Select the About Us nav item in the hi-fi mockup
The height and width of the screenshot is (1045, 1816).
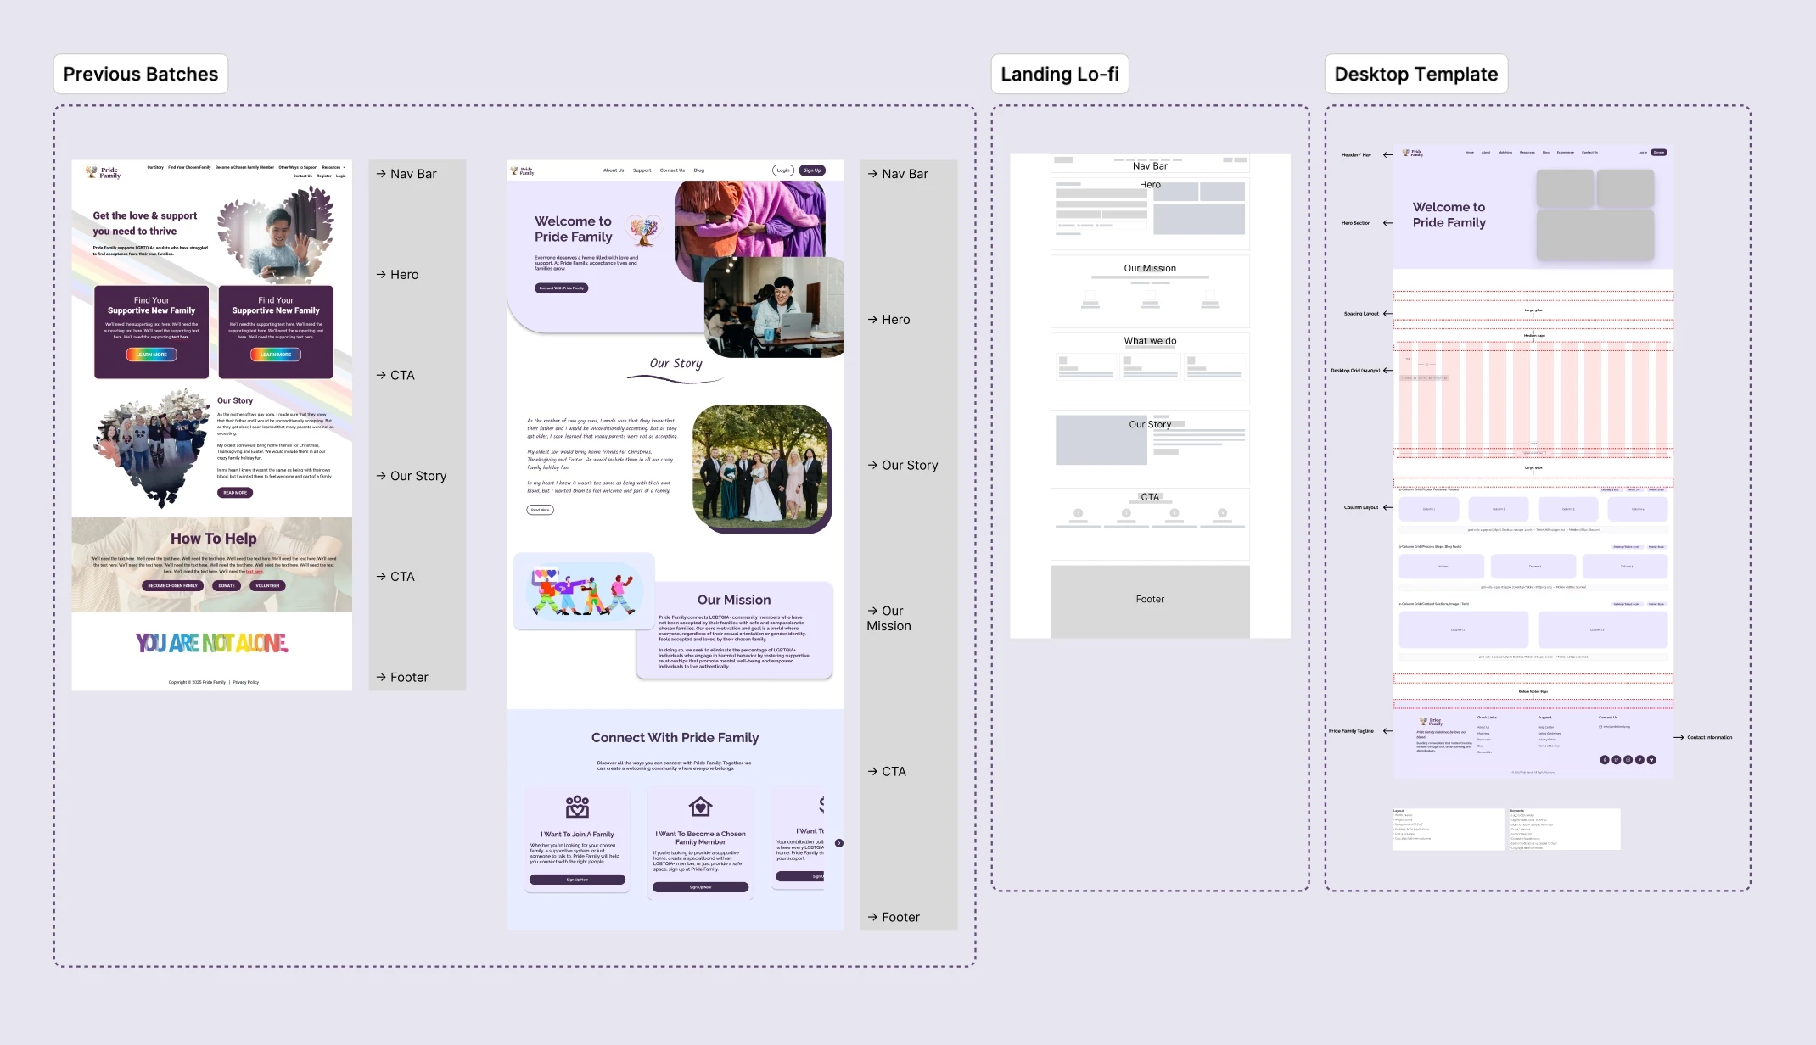click(614, 170)
